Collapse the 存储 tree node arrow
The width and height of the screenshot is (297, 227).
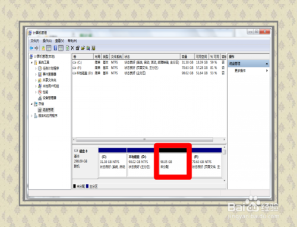(31, 104)
